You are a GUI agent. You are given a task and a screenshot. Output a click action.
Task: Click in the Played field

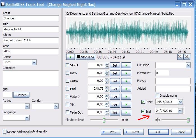[173, 81]
